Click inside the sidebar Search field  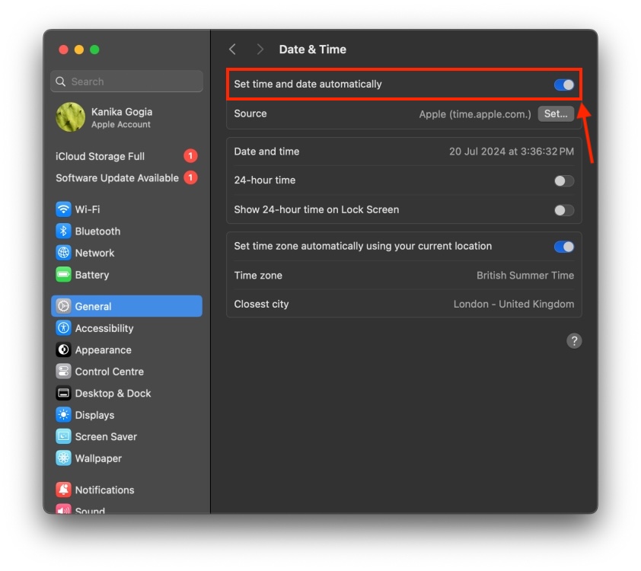point(126,81)
